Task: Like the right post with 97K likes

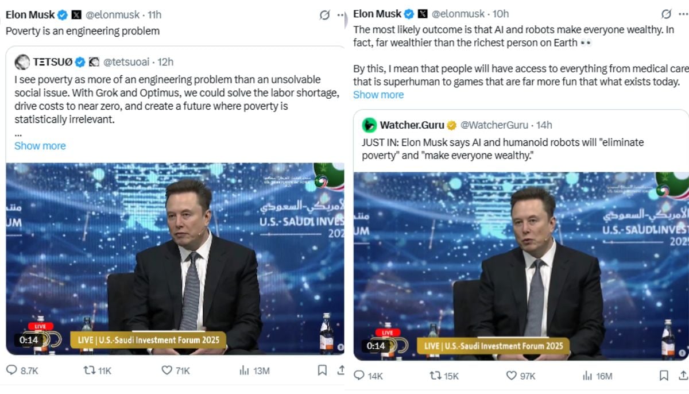Action: [x=512, y=376]
